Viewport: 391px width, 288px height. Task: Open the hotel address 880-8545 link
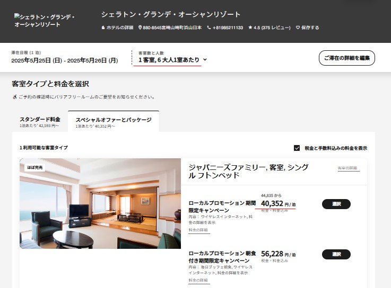pos(172,28)
